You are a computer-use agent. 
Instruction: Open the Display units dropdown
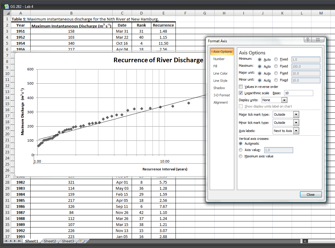click(284, 100)
